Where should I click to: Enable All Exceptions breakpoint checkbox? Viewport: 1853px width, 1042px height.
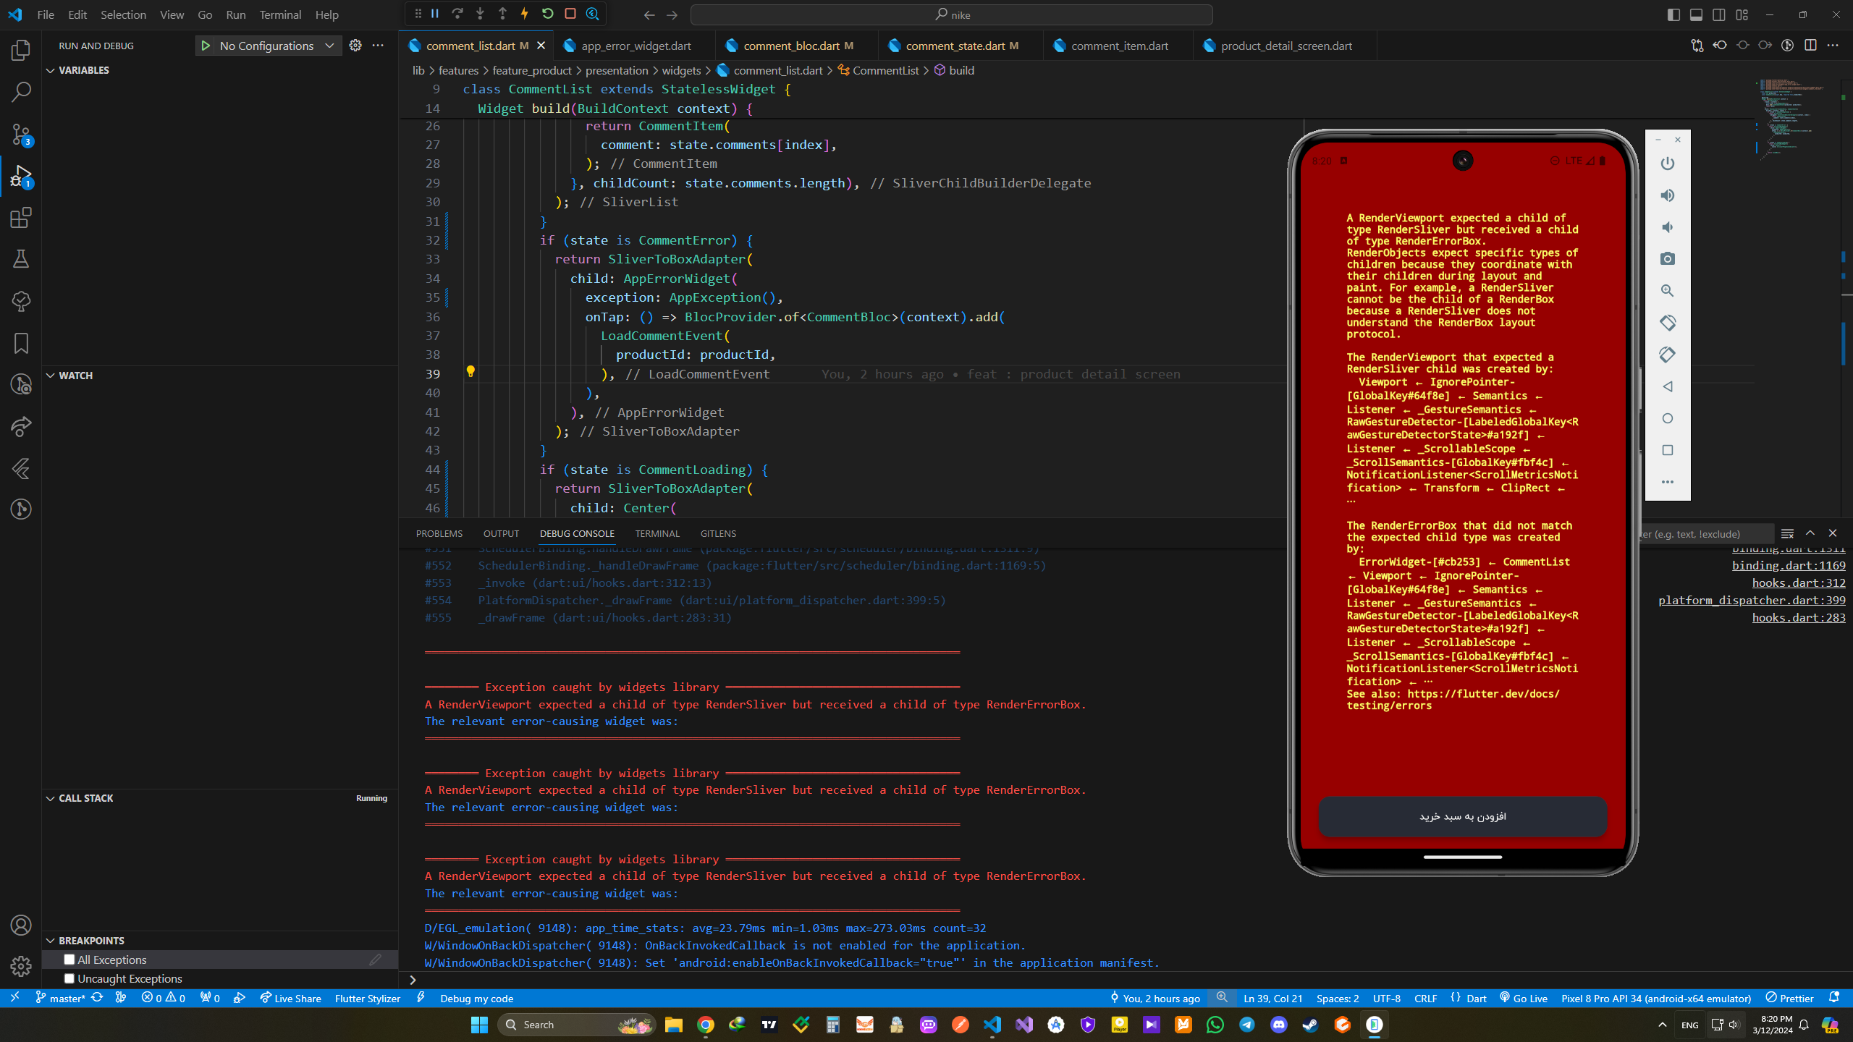point(69,960)
